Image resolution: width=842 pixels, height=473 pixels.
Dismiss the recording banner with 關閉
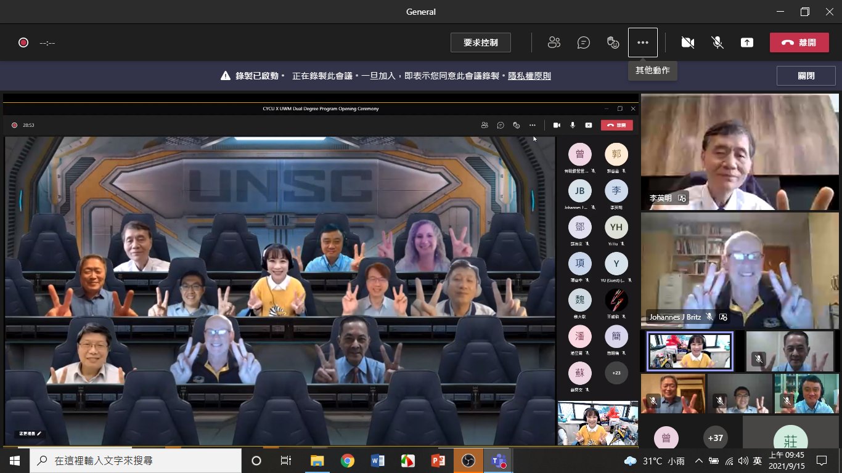click(806, 76)
